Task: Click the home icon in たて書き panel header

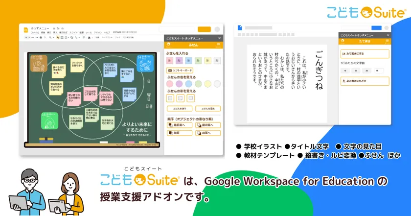Action: 342,41
